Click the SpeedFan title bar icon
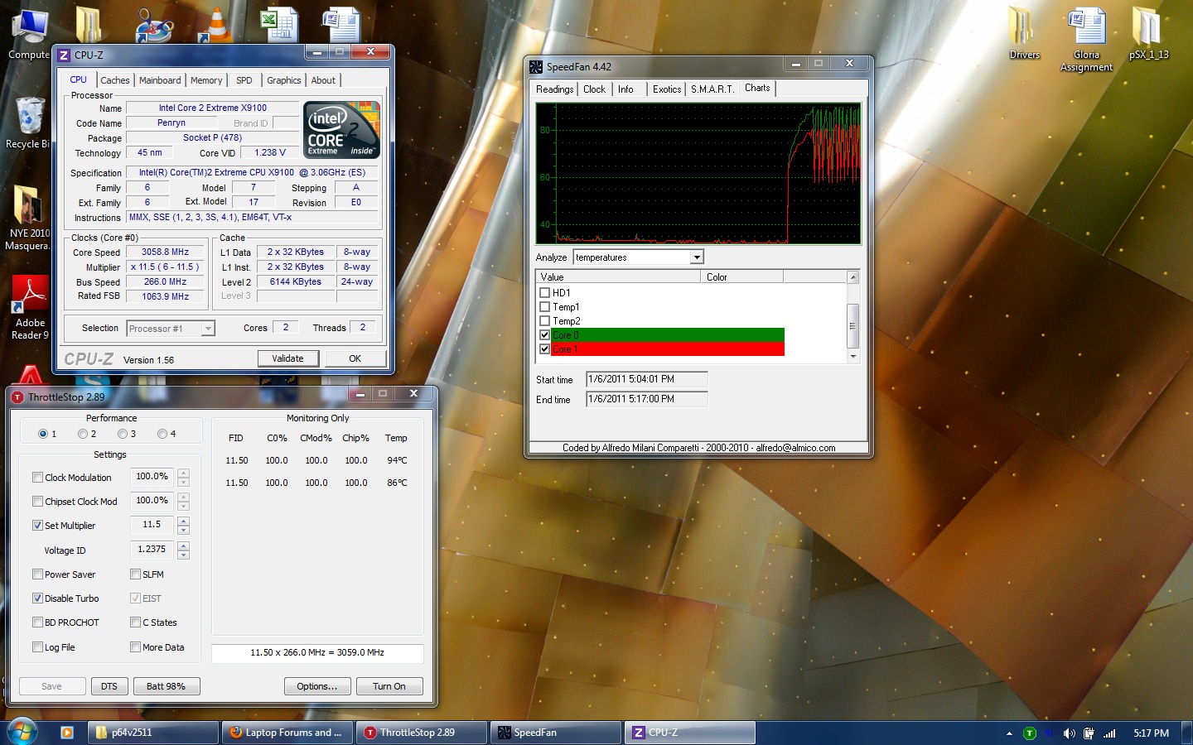Image resolution: width=1193 pixels, height=745 pixels. tap(536, 66)
